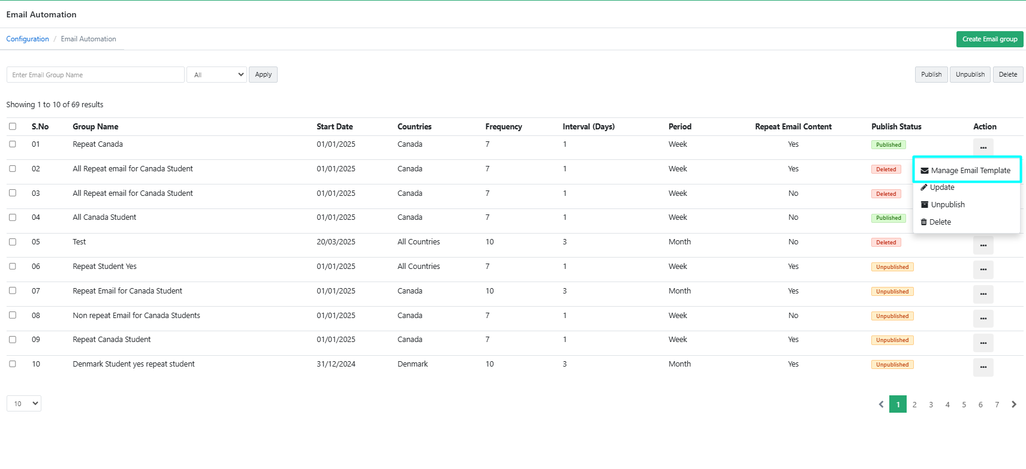The height and width of the screenshot is (469, 1026).
Task: Open three-dot menu for row 07
Action: click(x=983, y=293)
